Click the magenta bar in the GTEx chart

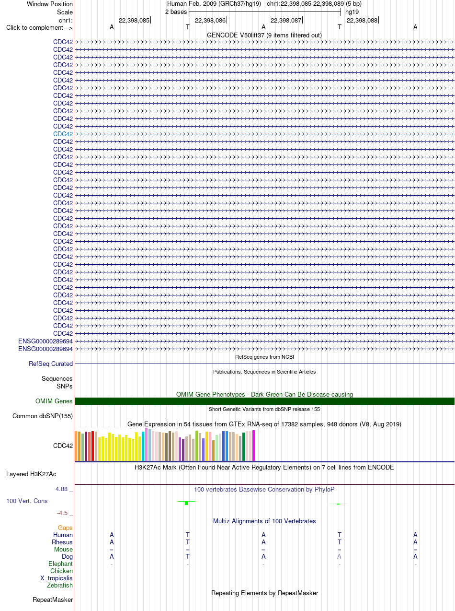[254, 445]
